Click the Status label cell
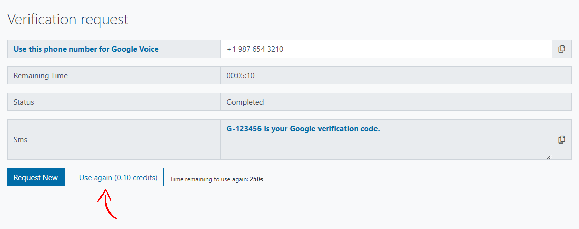 pos(24,102)
